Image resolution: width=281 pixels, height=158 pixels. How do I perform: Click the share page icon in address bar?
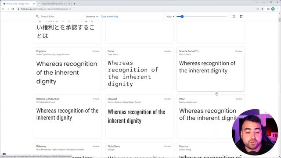coord(258,9)
